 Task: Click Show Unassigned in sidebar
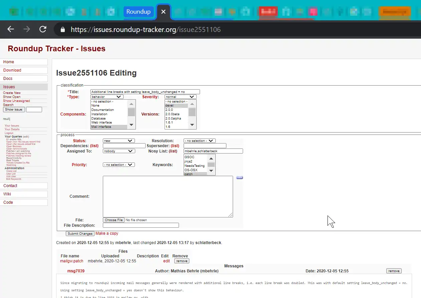(16, 101)
